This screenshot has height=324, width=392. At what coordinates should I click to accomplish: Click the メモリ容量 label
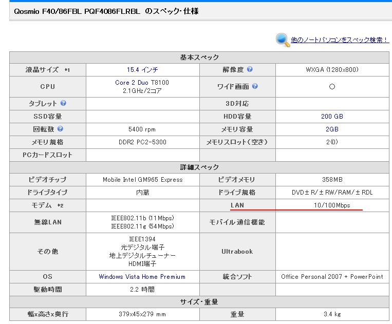coord(237,129)
